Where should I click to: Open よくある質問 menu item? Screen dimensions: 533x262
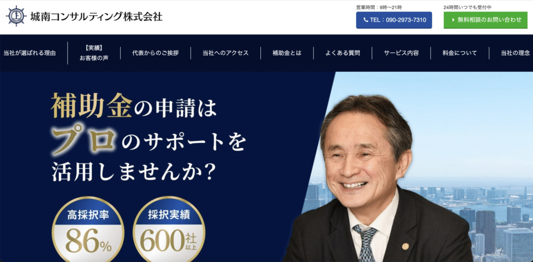342,53
